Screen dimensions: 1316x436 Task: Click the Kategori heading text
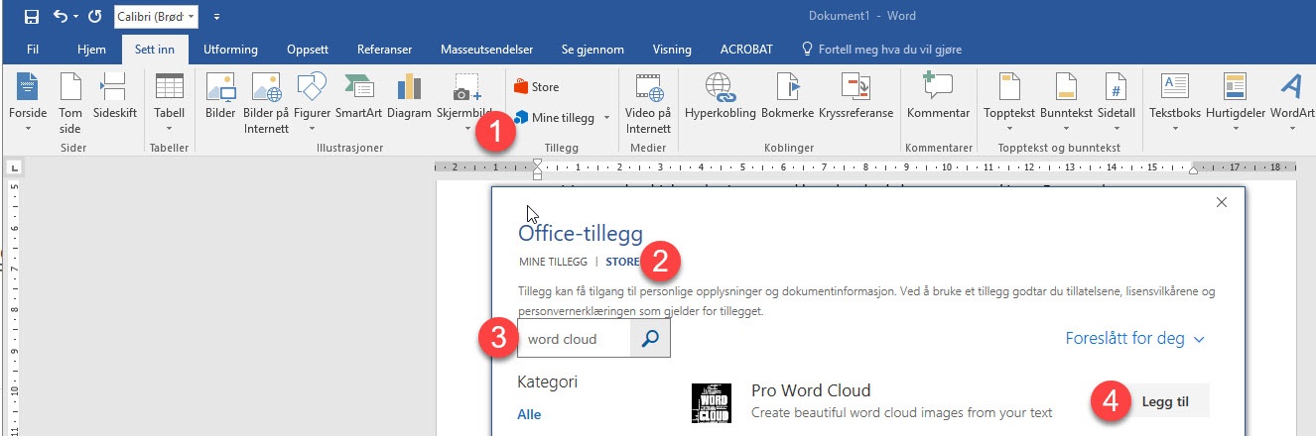click(x=547, y=381)
